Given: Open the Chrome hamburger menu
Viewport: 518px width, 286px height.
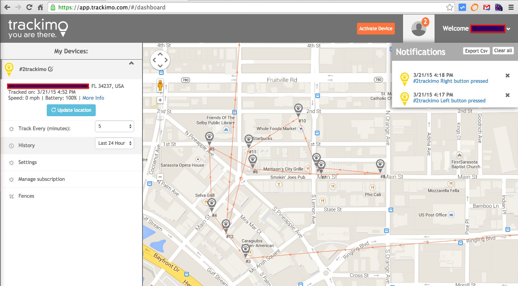Looking at the screenshot, I should click(x=511, y=7).
